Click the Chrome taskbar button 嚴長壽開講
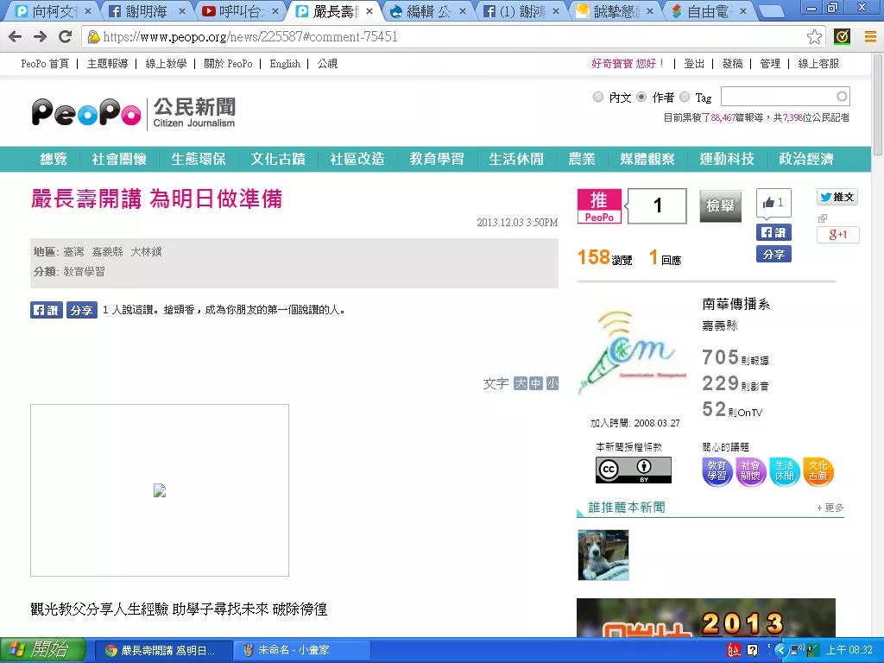 coord(162,651)
